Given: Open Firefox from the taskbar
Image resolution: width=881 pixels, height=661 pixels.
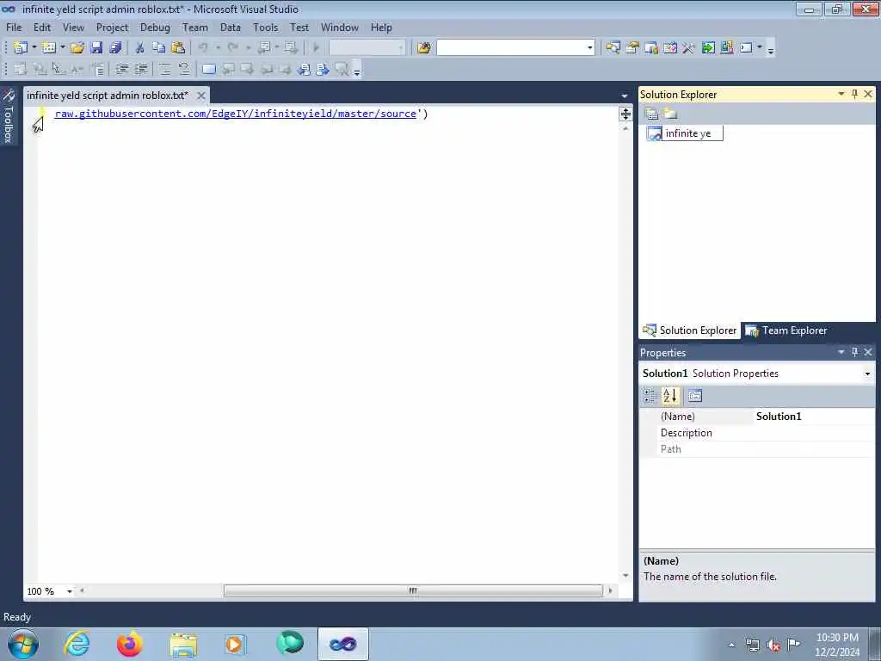Looking at the screenshot, I should (x=129, y=644).
